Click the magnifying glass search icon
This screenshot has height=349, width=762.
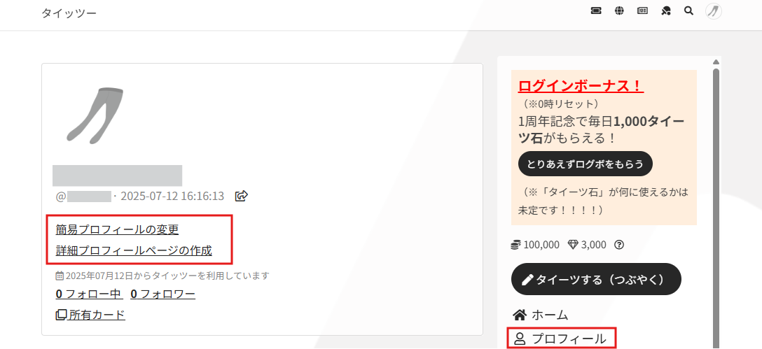click(x=688, y=10)
